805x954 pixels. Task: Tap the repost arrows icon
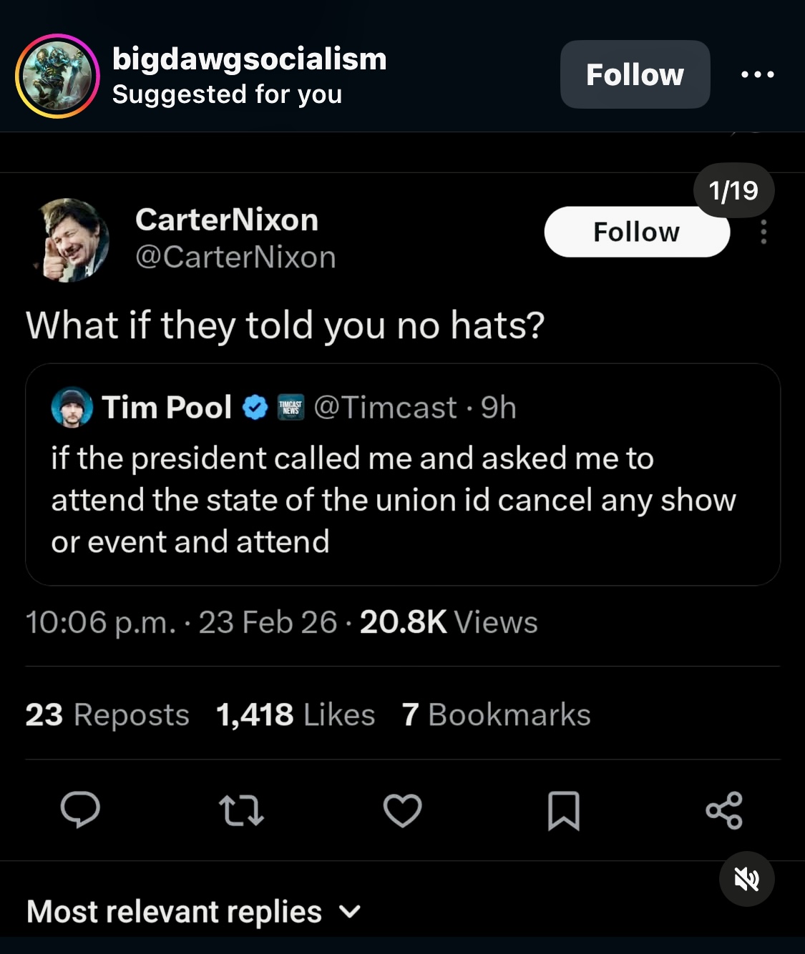point(241,811)
